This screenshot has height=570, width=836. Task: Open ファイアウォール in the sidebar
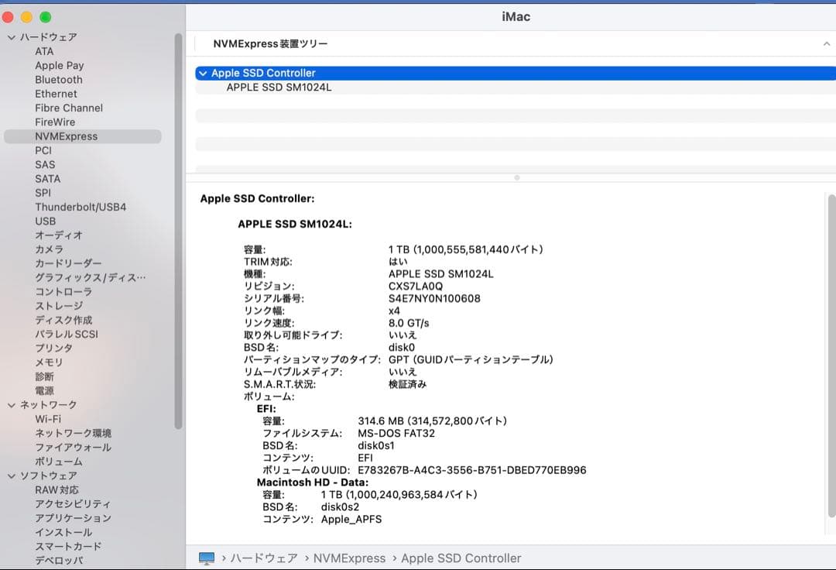click(73, 448)
